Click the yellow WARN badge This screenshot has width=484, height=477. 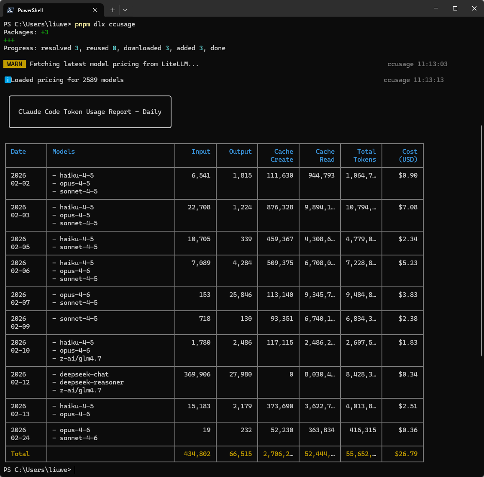click(x=15, y=64)
